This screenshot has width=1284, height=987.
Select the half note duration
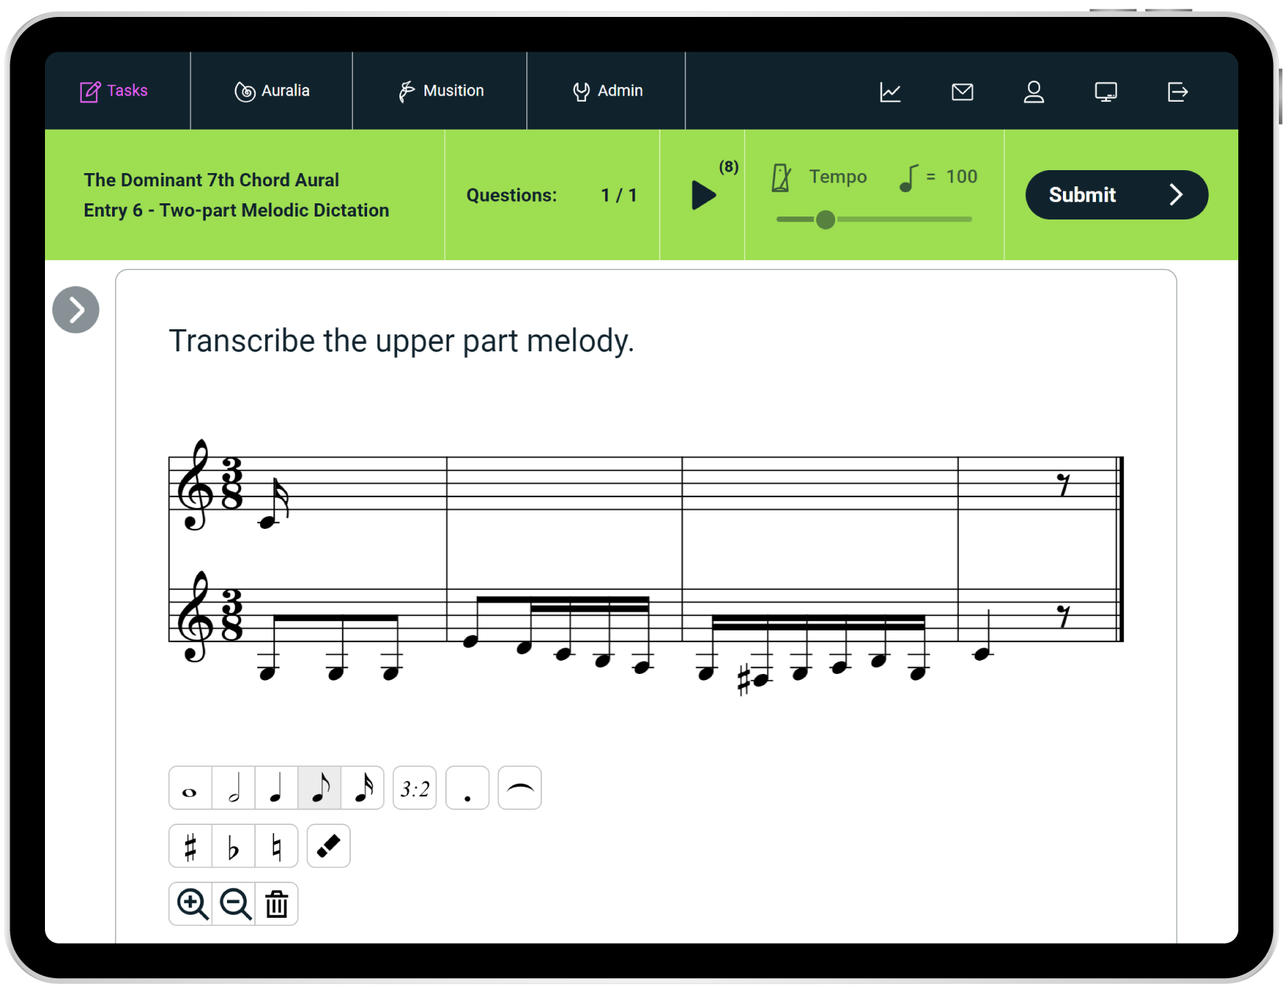click(x=234, y=789)
